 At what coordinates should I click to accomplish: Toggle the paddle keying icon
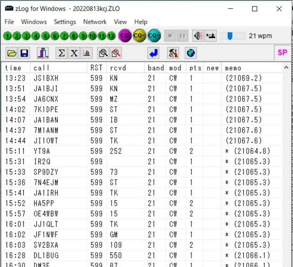coord(211,36)
